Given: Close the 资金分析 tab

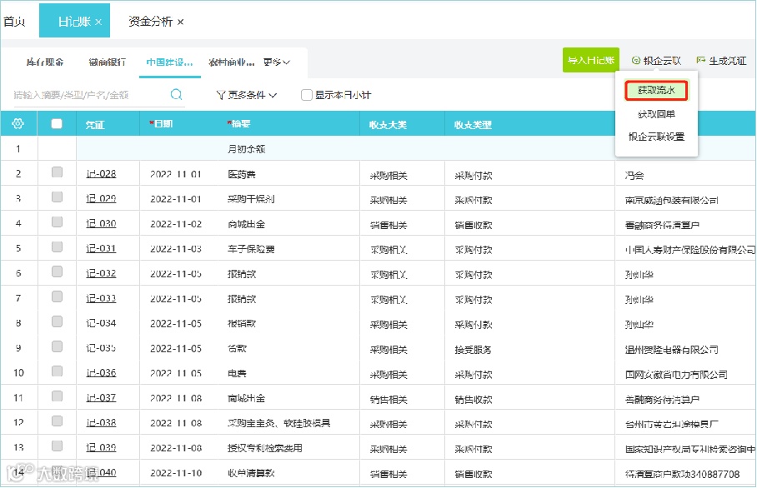Looking at the screenshot, I should pyautogui.click(x=181, y=22).
